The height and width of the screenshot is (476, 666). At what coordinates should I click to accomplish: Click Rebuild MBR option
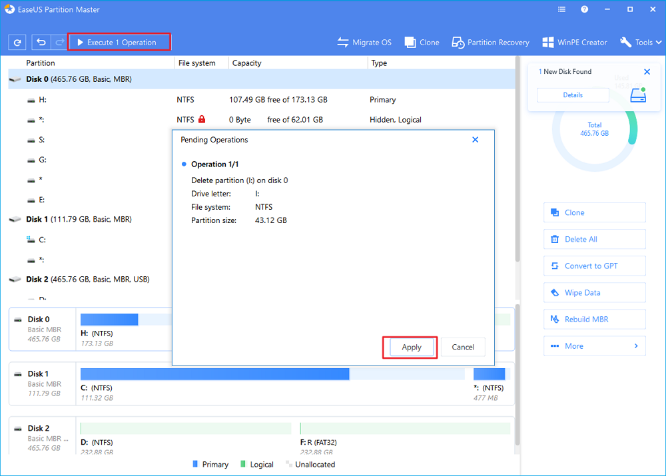click(x=594, y=320)
